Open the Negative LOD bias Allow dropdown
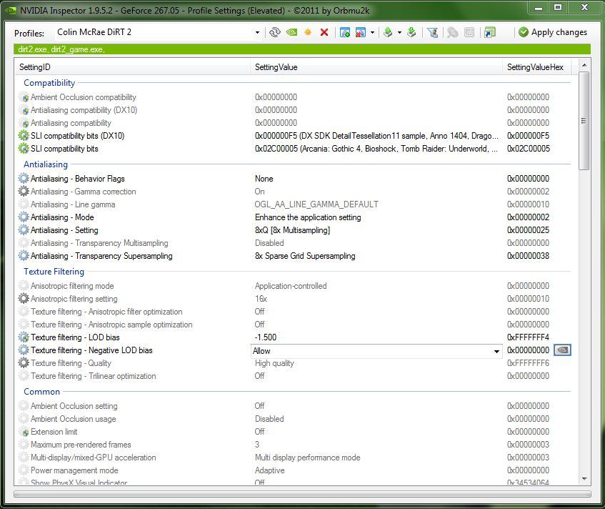 pyautogui.click(x=496, y=351)
